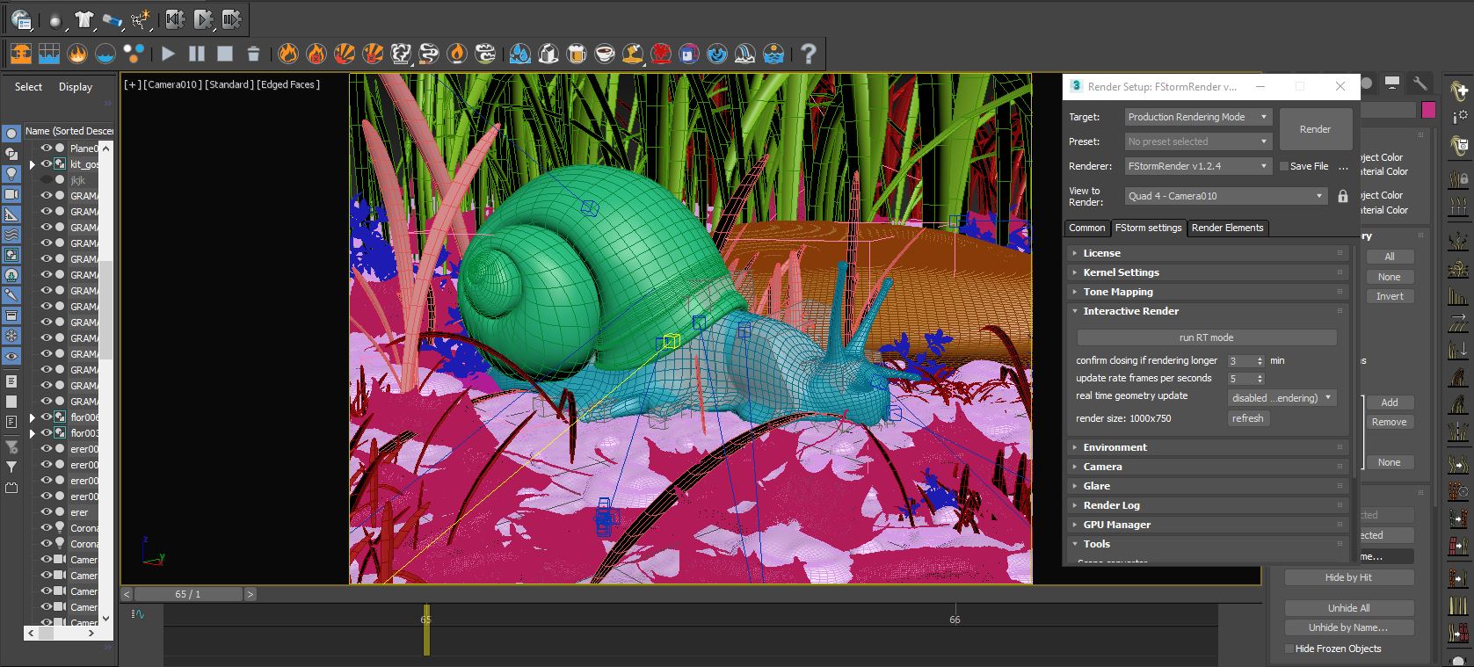Switch to the Common tab

1086,228
